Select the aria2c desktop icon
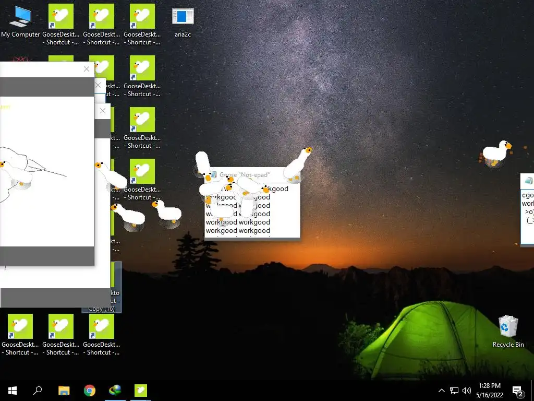The image size is (534, 401). coord(183,20)
